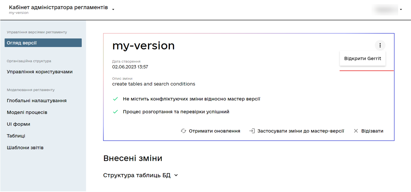Click 'Структура таблиць БД' section title
The height and width of the screenshot is (192, 411).
click(137, 175)
